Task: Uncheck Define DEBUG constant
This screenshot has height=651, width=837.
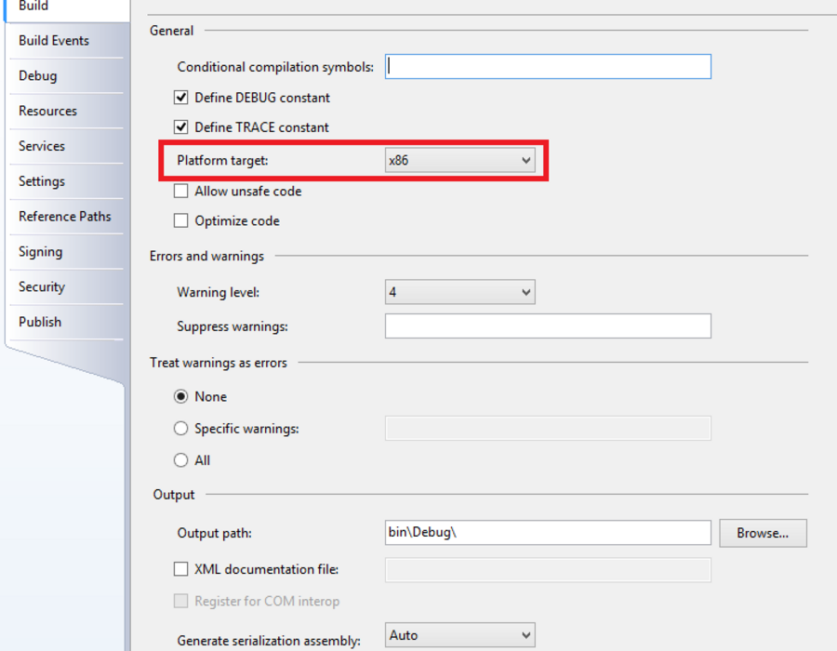Action: [x=181, y=98]
